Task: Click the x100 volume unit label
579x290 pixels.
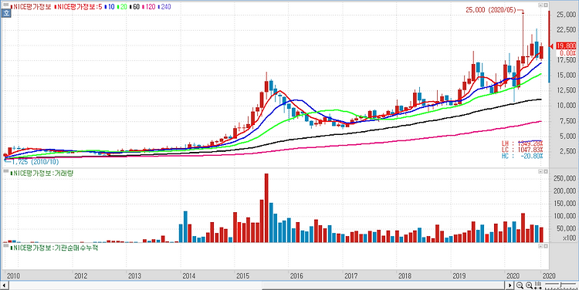Action: pyautogui.click(x=570, y=238)
